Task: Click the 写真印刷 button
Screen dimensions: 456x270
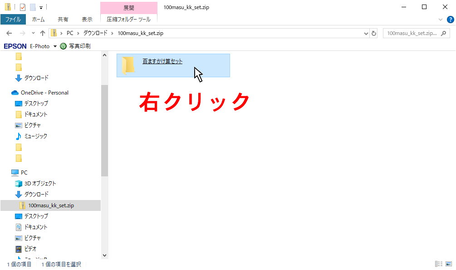Action: point(75,46)
